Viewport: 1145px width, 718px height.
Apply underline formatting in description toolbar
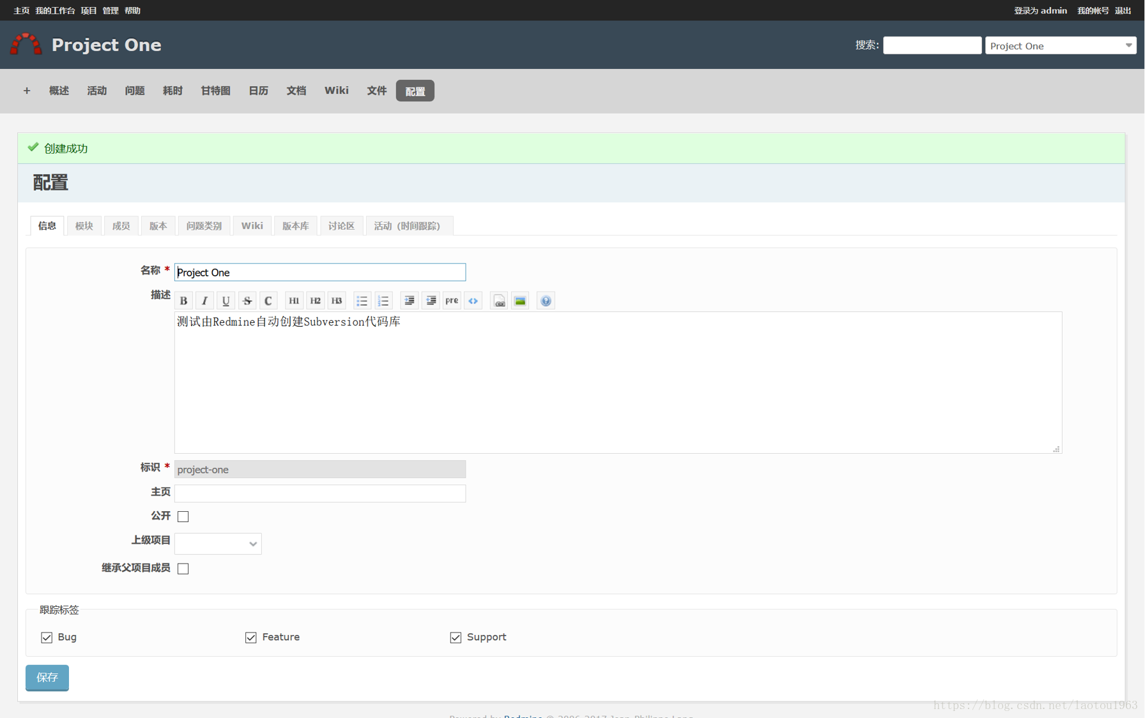coord(226,301)
